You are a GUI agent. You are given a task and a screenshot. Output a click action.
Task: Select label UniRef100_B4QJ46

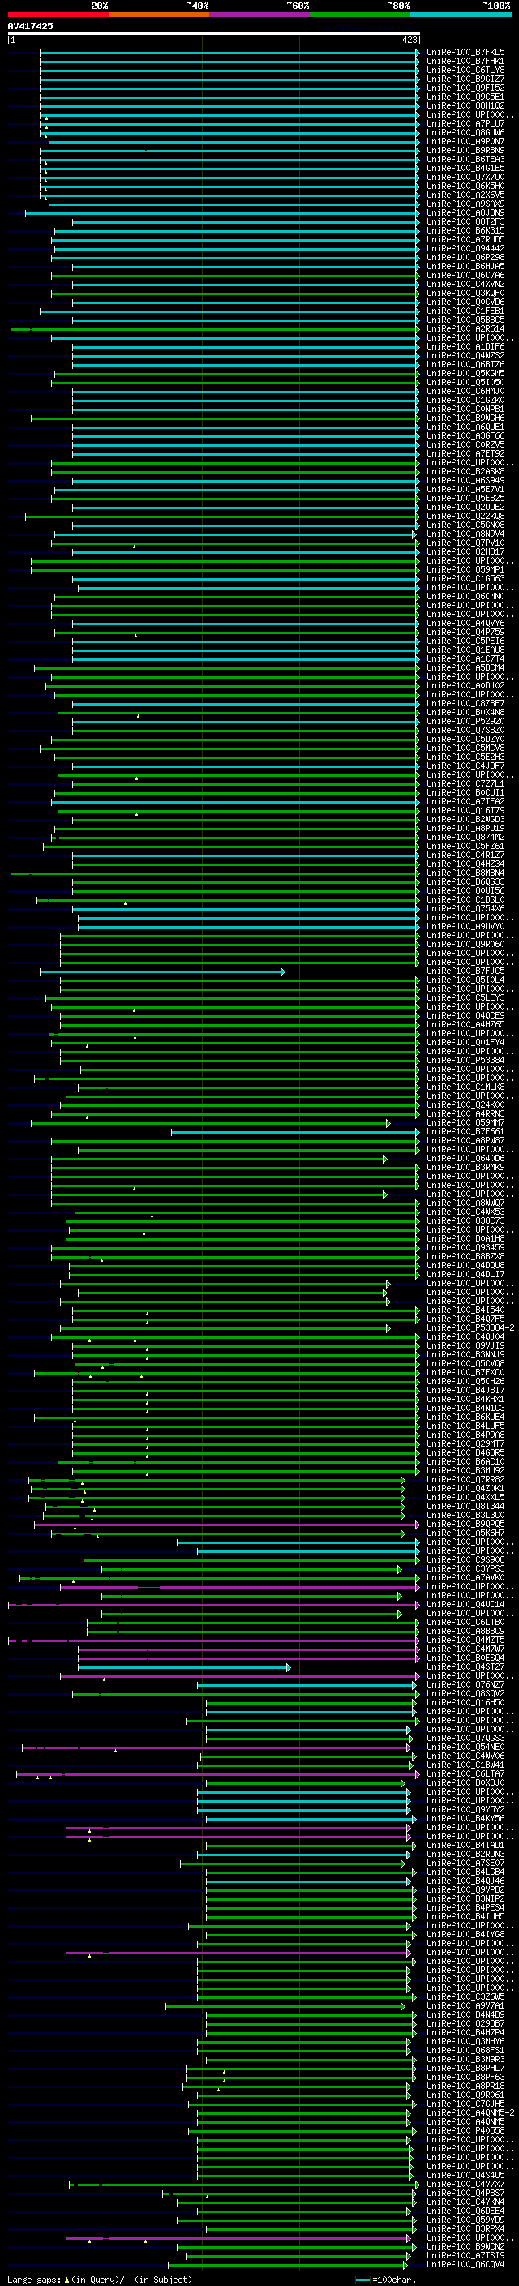(x=465, y=1881)
